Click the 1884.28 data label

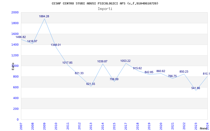click(44, 17)
